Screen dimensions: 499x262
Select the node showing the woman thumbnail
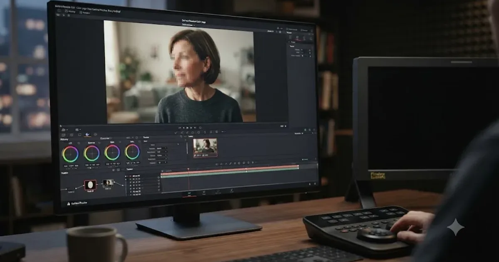tap(108, 183)
